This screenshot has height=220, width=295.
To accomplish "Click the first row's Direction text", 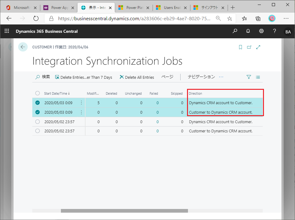I will [221, 103].
